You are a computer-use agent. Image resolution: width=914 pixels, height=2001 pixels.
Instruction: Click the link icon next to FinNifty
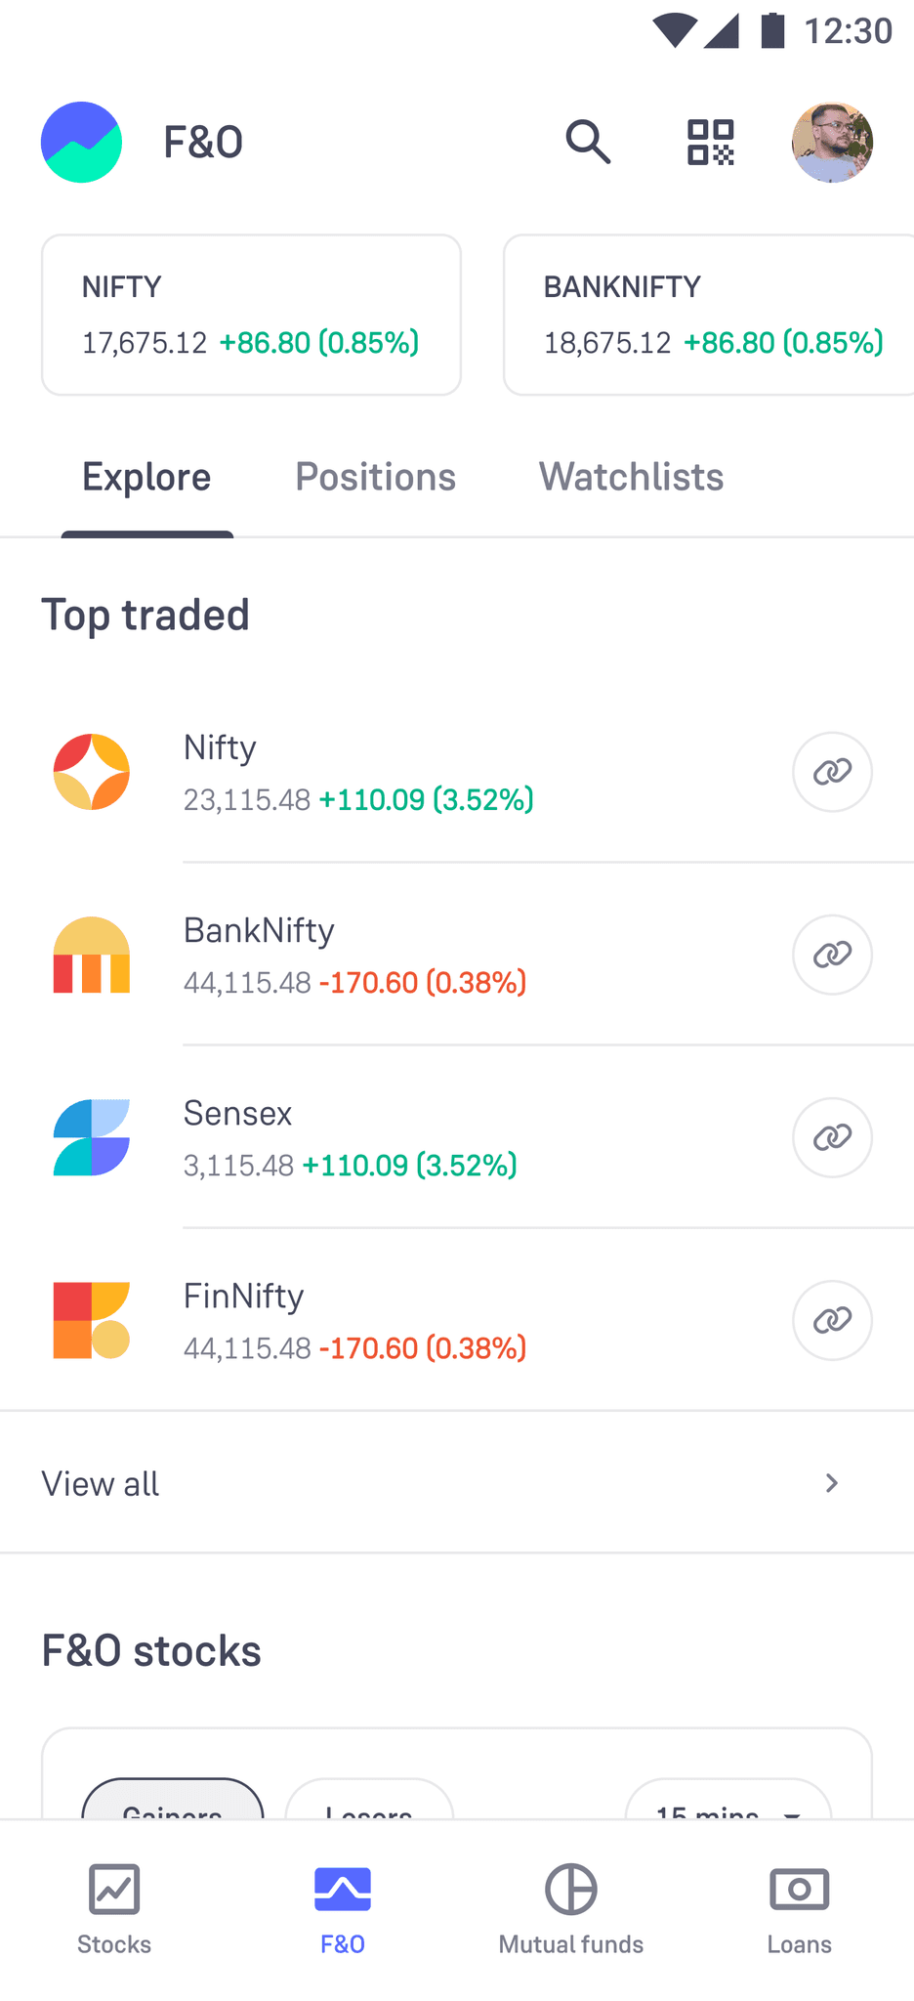point(832,1320)
